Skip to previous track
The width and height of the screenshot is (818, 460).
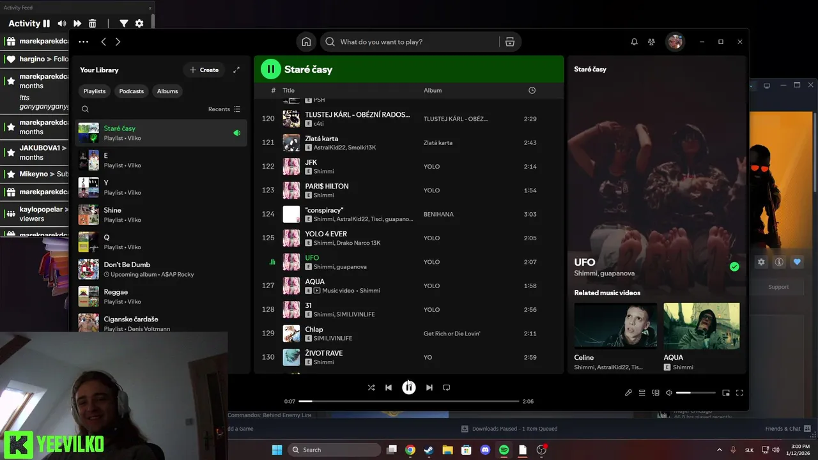(389, 387)
